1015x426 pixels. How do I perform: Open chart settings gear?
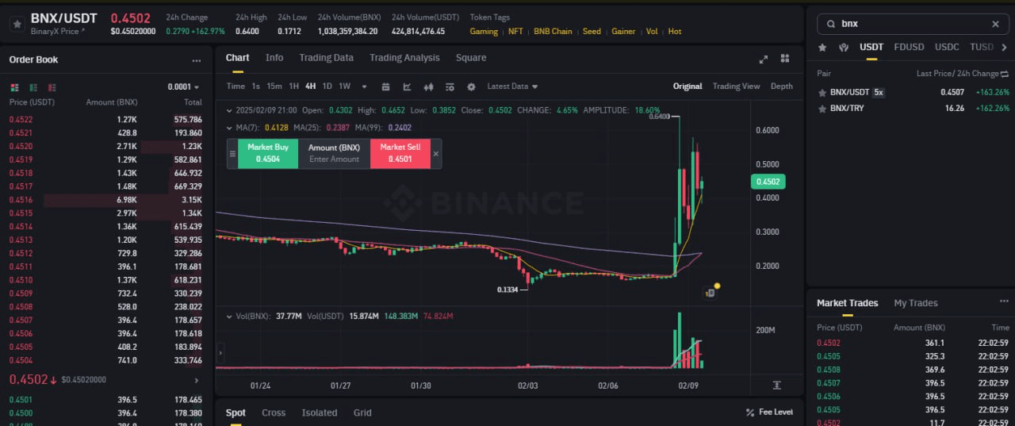pos(471,86)
